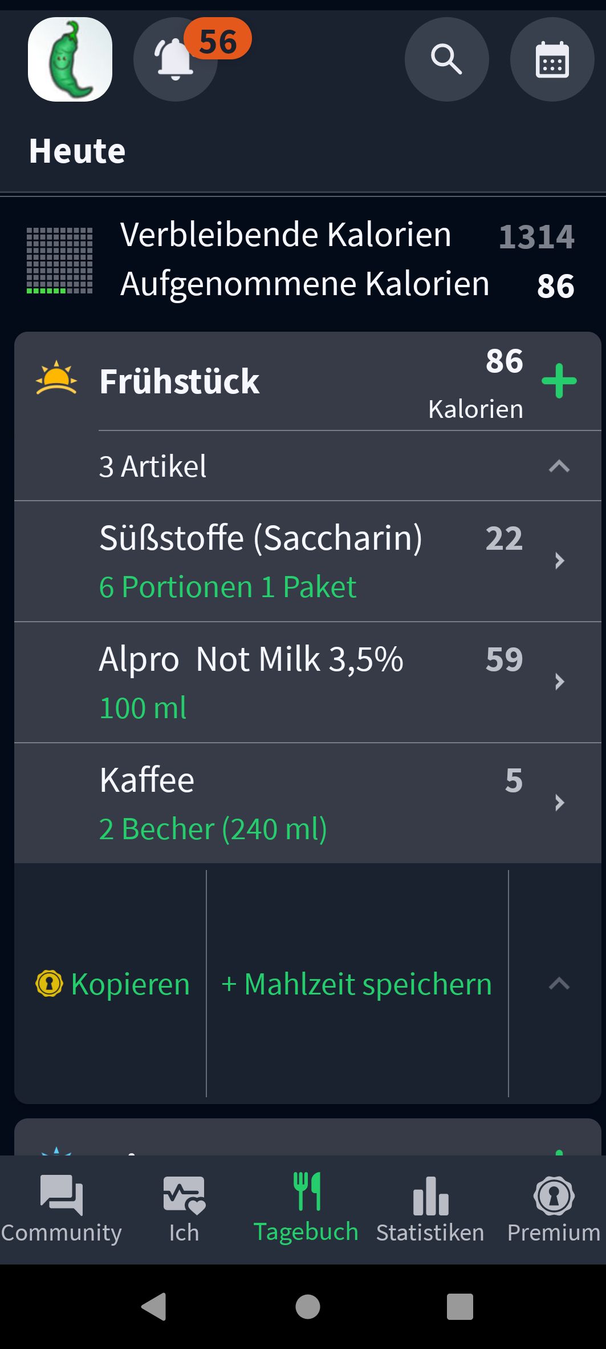Tap the calorie grid progress icon
The width and height of the screenshot is (606, 1349).
(x=59, y=260)
